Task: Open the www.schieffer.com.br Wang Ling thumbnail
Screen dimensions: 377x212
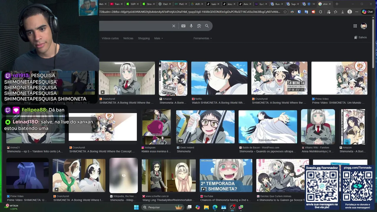Action: (x=169, y=175)
